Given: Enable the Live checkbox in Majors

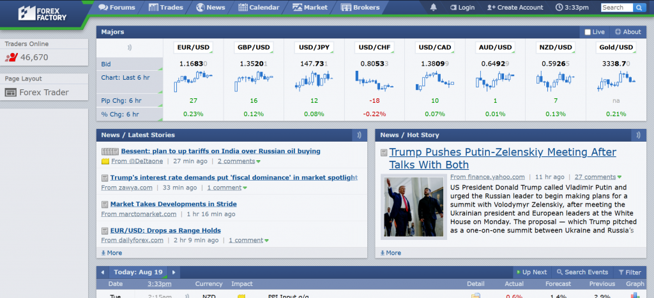Looking at the screenshot, I should click(x=588, y=32).
